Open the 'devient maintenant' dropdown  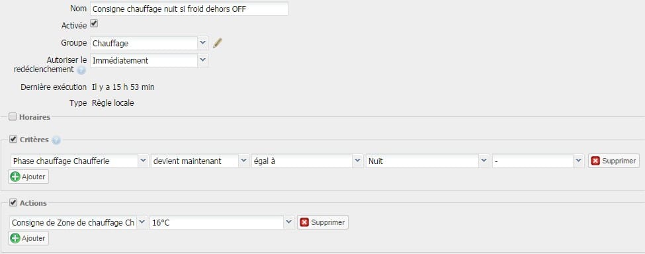pyautogui.click(x=200, y=161)
